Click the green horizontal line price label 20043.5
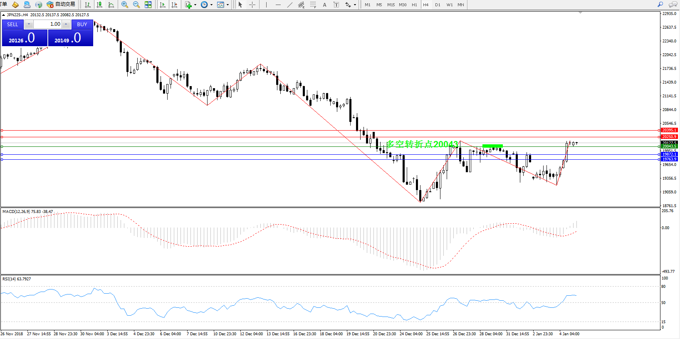This screenshot has width=680, height=339. coord(669,146)
